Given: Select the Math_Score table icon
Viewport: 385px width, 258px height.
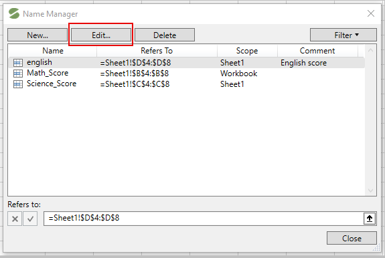Looking at the screenshot, I should pos(18,74).
